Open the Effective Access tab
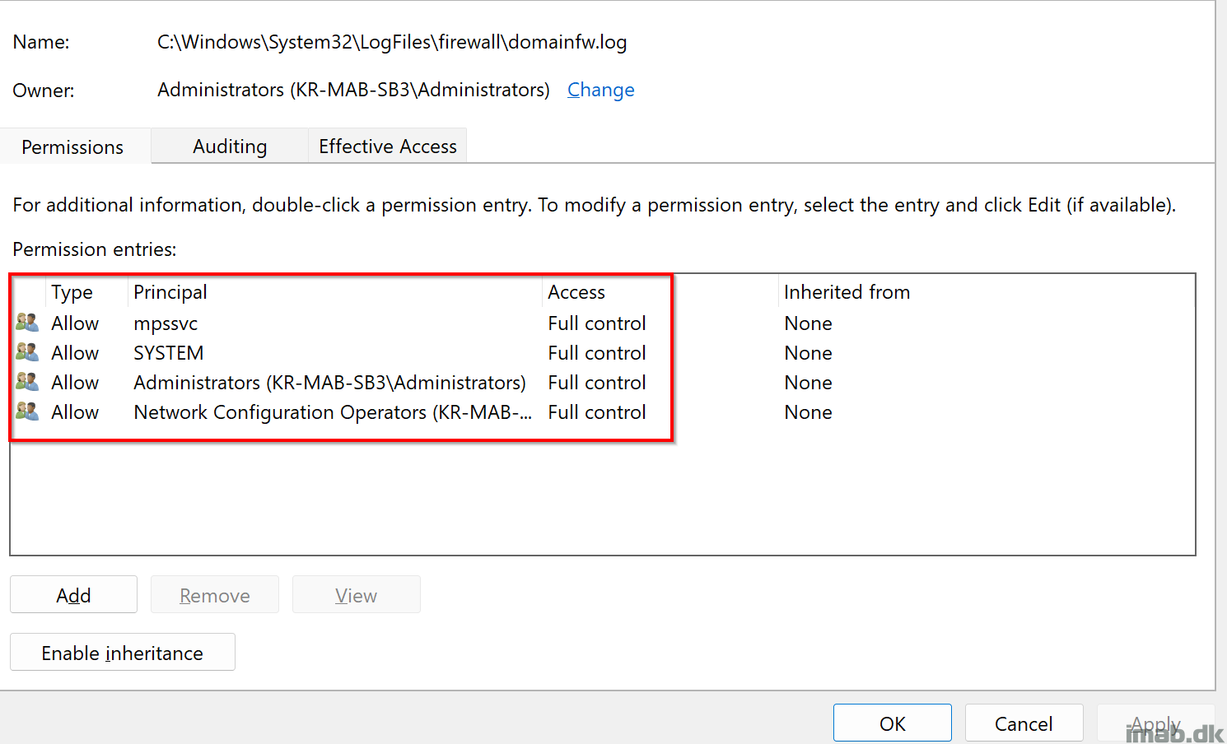This screenshot has width=1227, height=744. pyautogui.click(x=387, y=146)
